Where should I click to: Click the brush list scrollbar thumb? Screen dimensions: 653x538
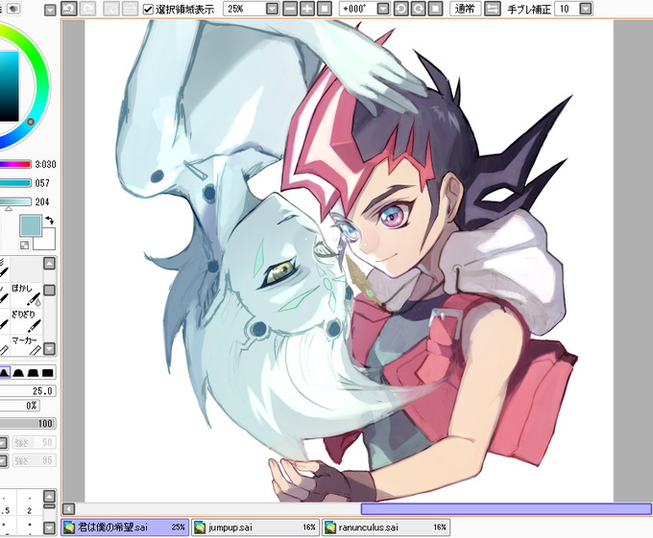(50, 290)
